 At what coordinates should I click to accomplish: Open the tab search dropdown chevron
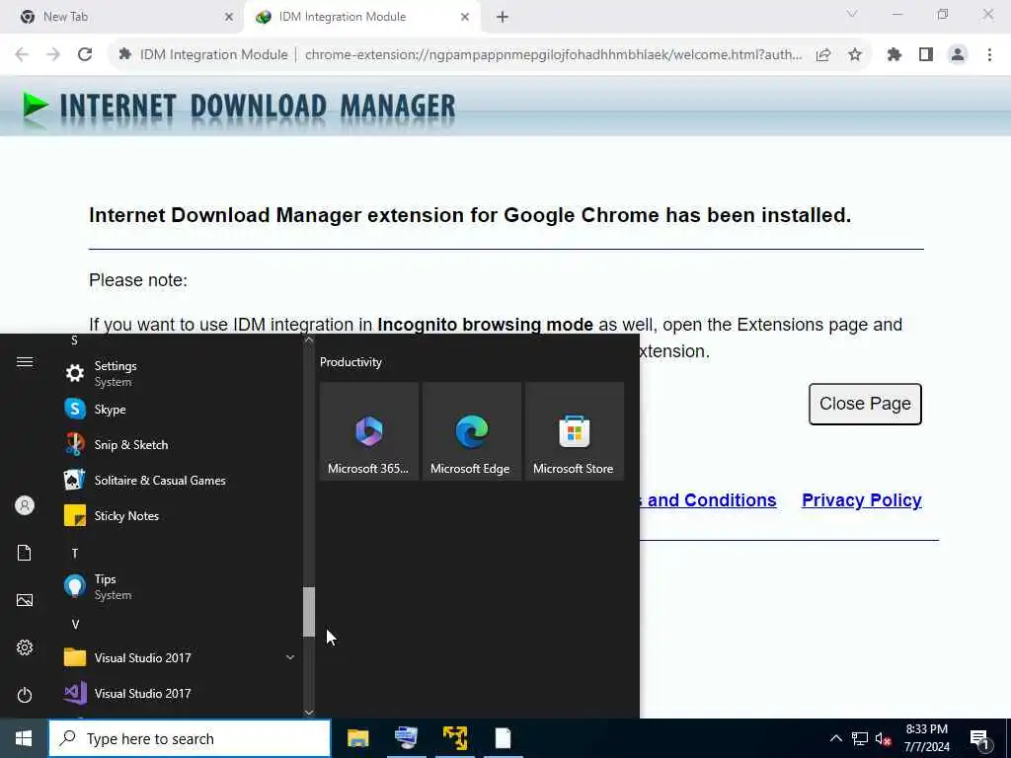pyautogui.click(x=852, y=14)
